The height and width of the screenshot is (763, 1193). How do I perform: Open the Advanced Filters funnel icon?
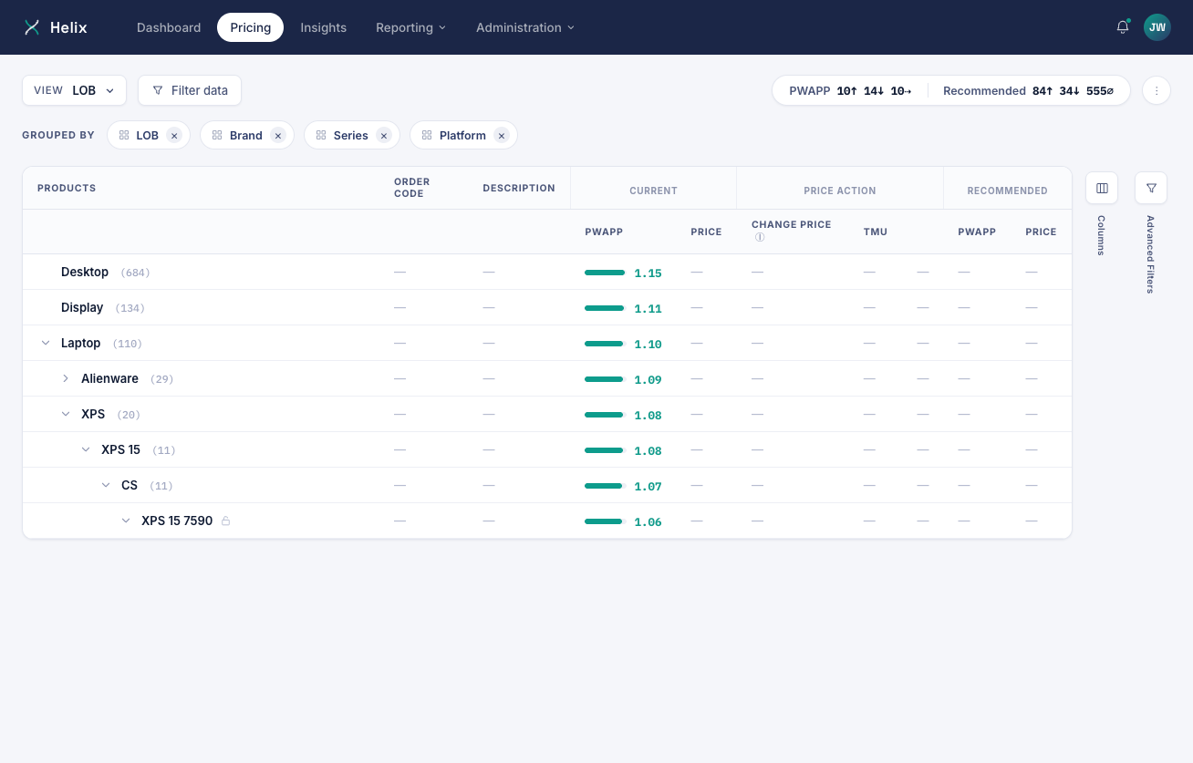coord(1151,188)
